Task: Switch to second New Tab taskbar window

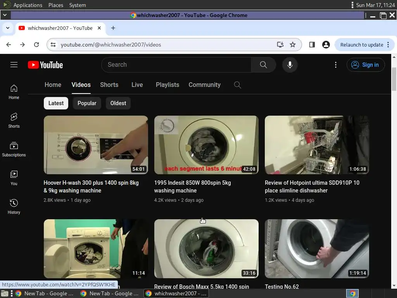Action: 110,293
